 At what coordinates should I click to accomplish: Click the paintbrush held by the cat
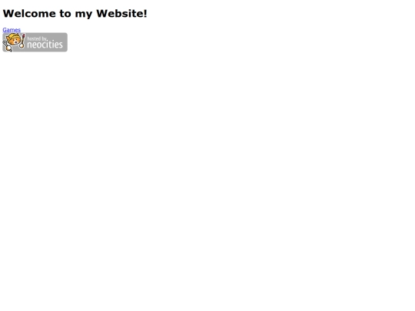pyautogui.click(x=22, y=41)
